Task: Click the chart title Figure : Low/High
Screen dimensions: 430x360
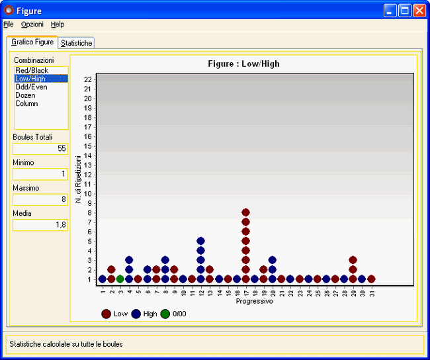Action: coord(243,64)
